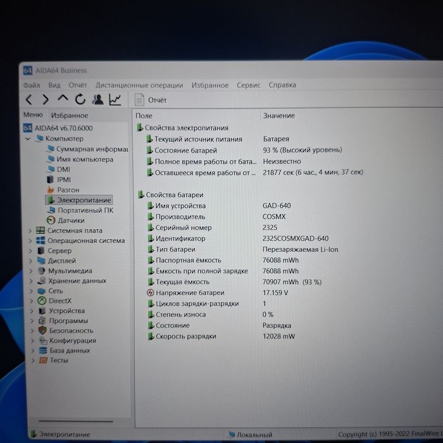443x443 pixels.
Task: Expand the Тесты node
Action: point(34,361)
